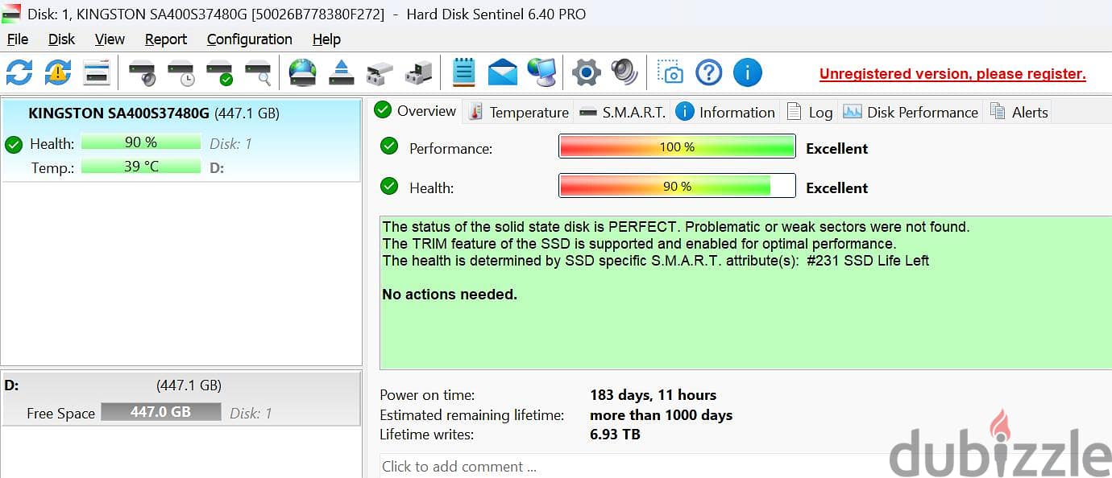The image size is (1112, 478).
Task: Click the speaker sound toolbar icon
Action: coord(624,72)
